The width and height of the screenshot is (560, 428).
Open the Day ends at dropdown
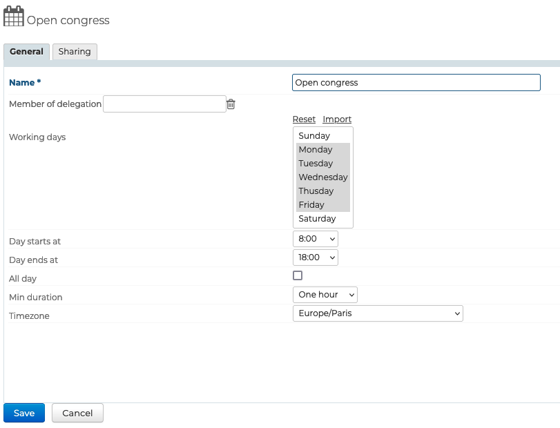click(316, 257)
